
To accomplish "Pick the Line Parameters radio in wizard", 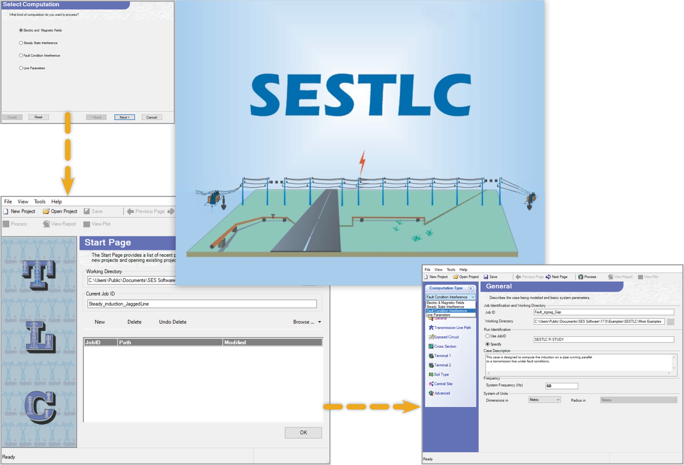I will (x=21, y=68).
